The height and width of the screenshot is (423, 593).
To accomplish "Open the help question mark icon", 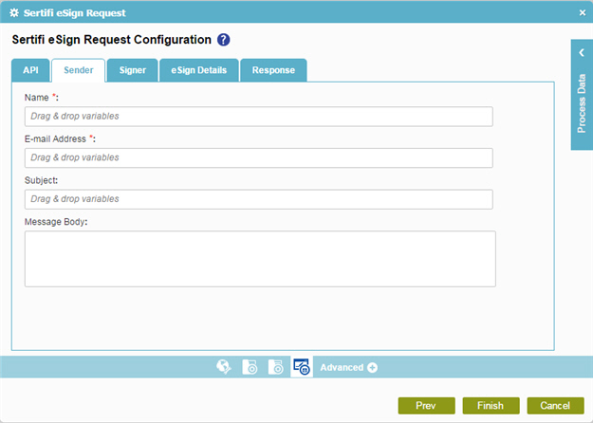I will point(223,40).
